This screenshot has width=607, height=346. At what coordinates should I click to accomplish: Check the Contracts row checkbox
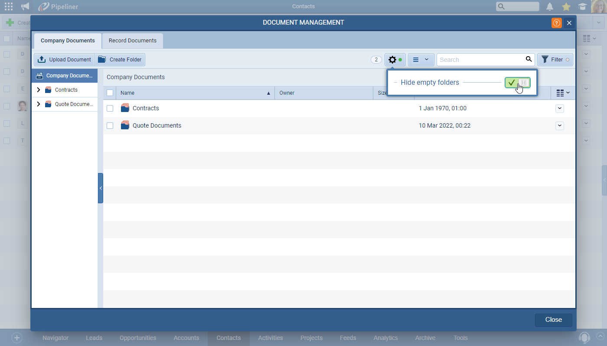click(110, 108)
